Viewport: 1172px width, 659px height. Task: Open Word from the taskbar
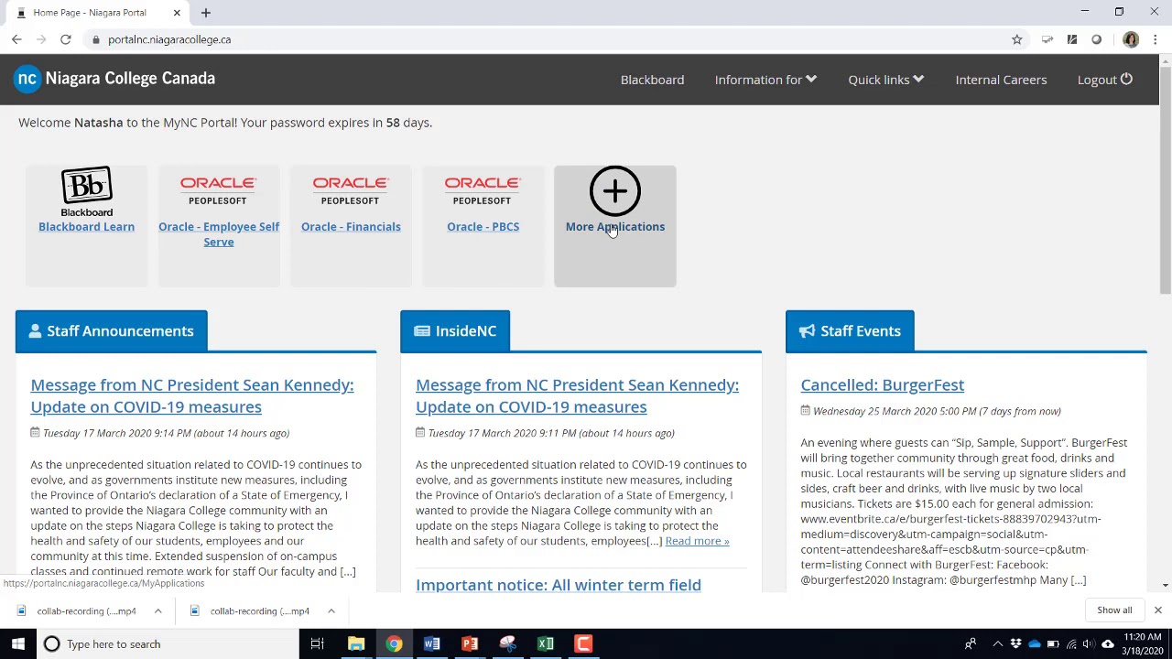point(431,643)
